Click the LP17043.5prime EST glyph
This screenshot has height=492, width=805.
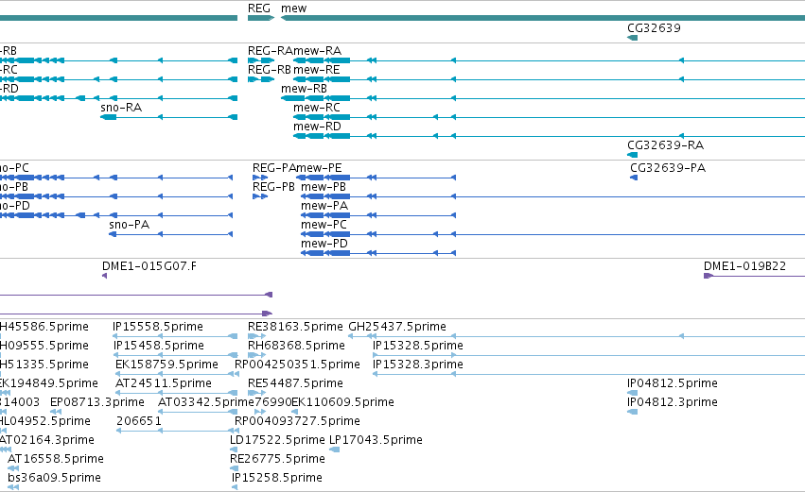(334, 450)
